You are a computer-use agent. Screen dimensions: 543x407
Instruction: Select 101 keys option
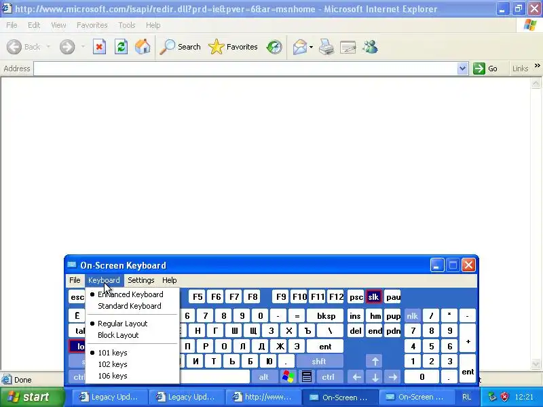click(x=132, y=353)
